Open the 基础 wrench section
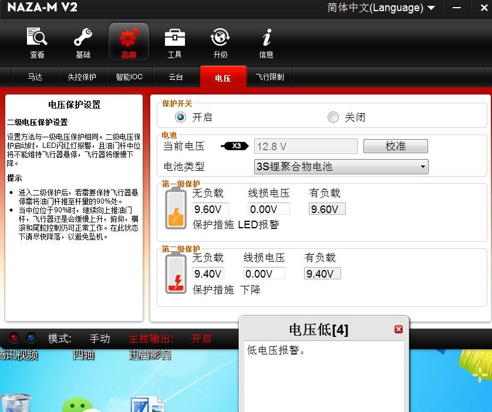This screenshot has width=492, height=412. pyautogui.click(x=83, y=43)
